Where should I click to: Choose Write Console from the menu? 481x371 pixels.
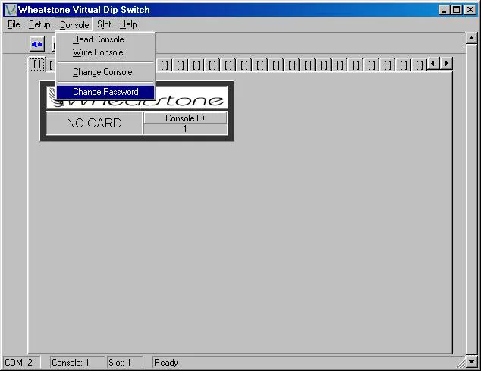pyautogui.click(x=105, y=52)
